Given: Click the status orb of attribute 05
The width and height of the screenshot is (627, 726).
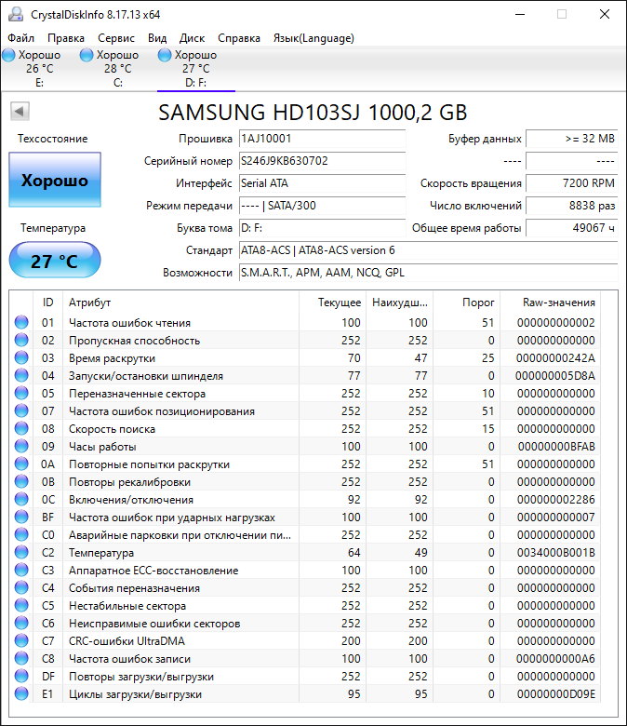Looking at the screenshot, I should coord(21,393).
